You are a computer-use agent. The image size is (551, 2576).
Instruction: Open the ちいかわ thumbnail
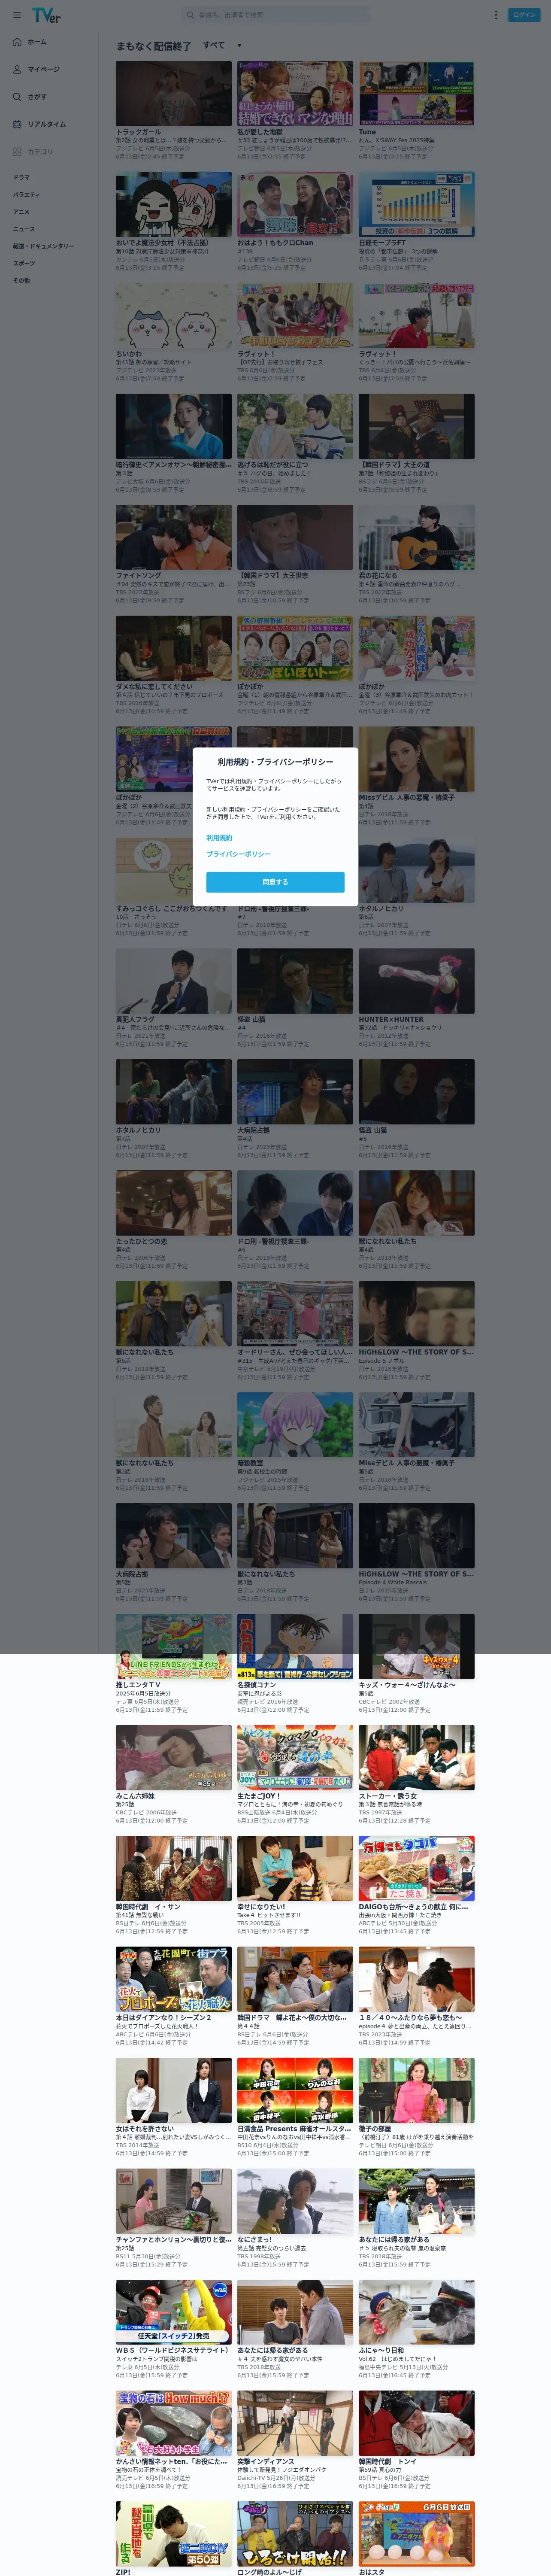(173, 315)
